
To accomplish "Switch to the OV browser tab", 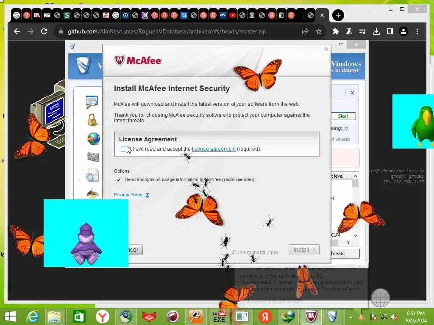I will coord(223,15).
